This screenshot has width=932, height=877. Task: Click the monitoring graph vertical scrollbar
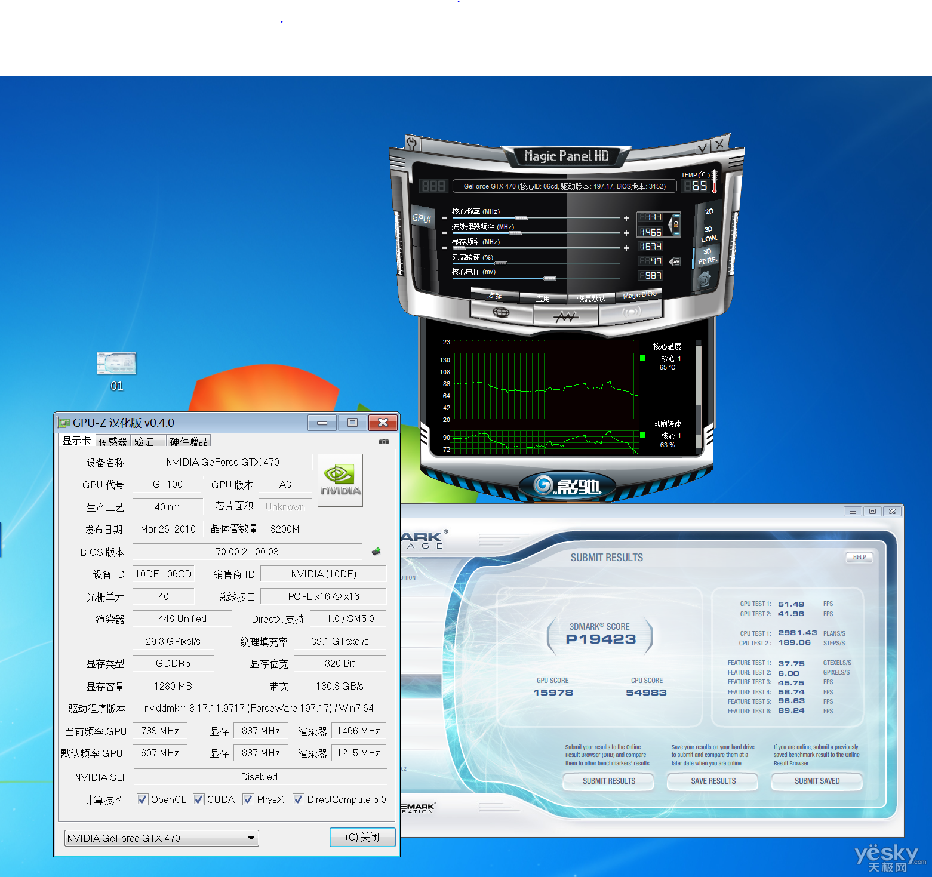click(698, 396)
